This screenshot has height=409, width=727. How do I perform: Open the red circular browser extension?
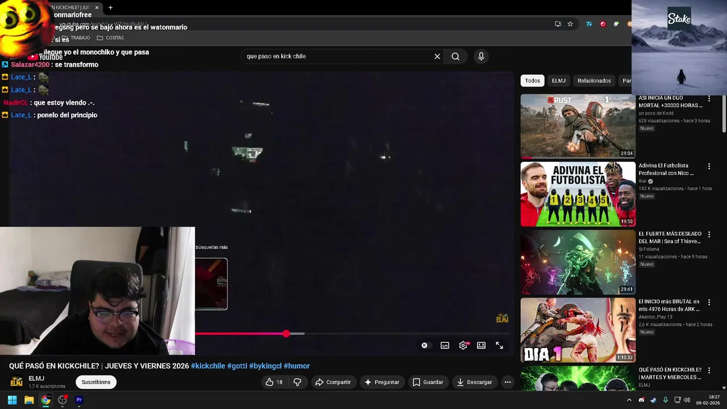coord(603,24)
